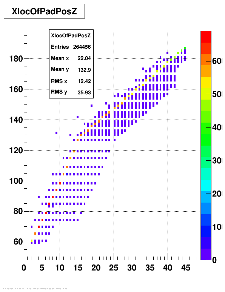Click the x-axis tick label 45
Screen dimensions: 225x292
pos(186,268)
